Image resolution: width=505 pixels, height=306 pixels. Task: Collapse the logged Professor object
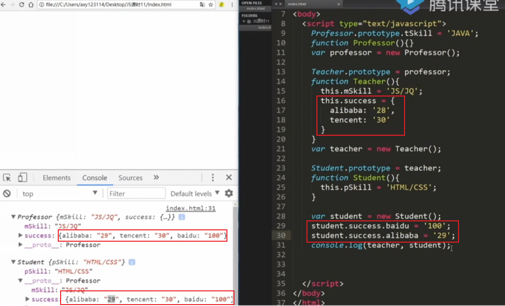coord(13,217)
